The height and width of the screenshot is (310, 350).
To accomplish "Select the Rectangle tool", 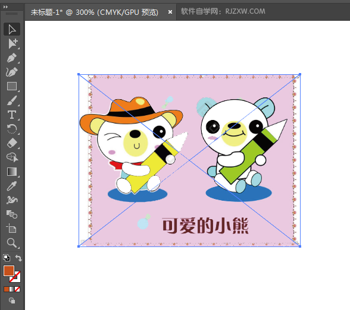I will click(12, 86).
